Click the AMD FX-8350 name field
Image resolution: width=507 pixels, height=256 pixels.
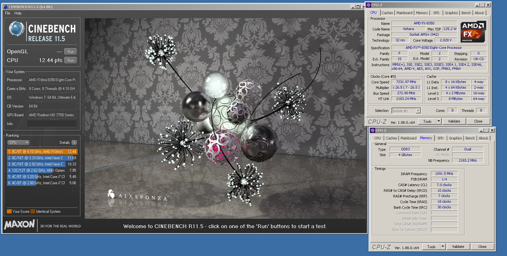(x=424, y=23)
